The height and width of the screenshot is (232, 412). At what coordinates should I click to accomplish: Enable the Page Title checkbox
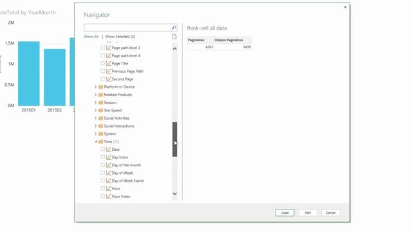click(103, 63)
